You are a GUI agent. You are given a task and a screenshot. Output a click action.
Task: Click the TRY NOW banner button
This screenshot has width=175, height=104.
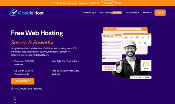[x=108, y=3]
